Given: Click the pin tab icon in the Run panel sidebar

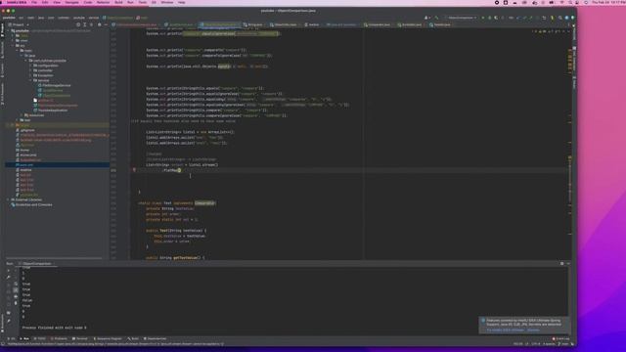Looking at the screenshot, I should 9,320.
